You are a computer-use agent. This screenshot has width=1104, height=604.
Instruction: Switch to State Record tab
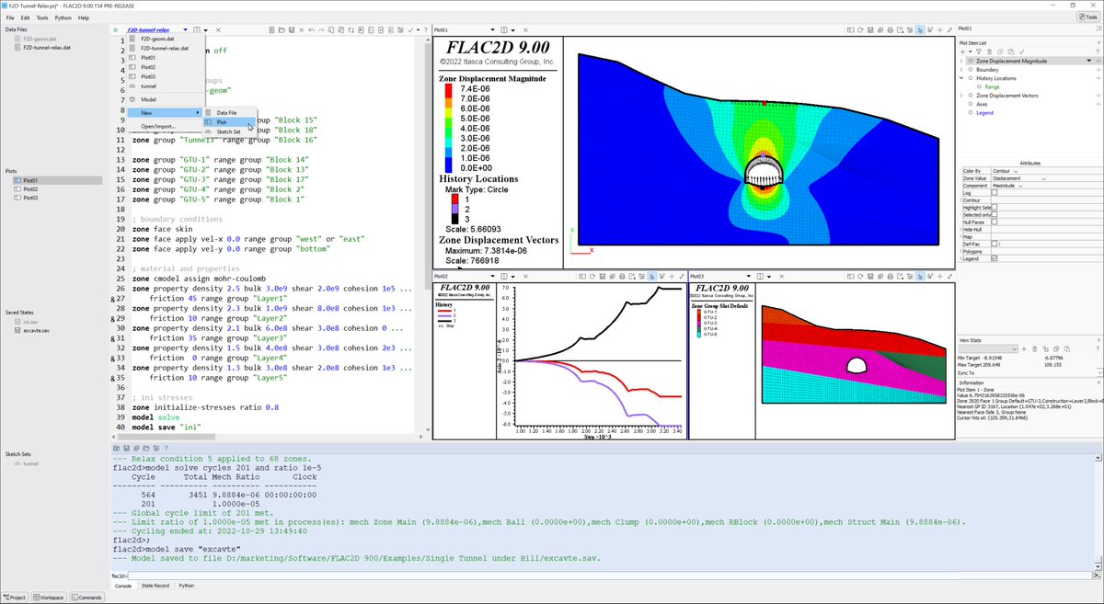[x=155, y=585]
